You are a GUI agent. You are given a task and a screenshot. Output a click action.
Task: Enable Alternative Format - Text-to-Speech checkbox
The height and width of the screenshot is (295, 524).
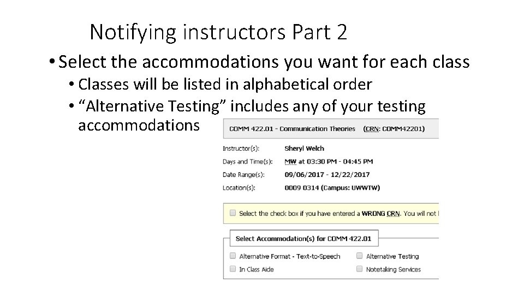click(233, 256)
